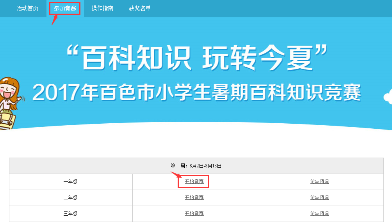View the 获奖名单 tab

coord(140,8)
